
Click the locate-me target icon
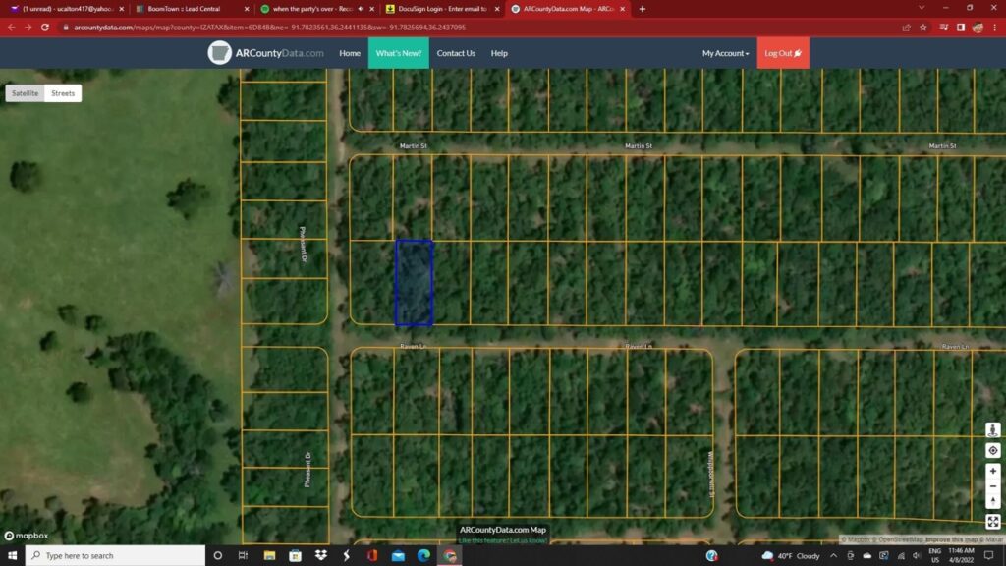(x=993, y=451)
